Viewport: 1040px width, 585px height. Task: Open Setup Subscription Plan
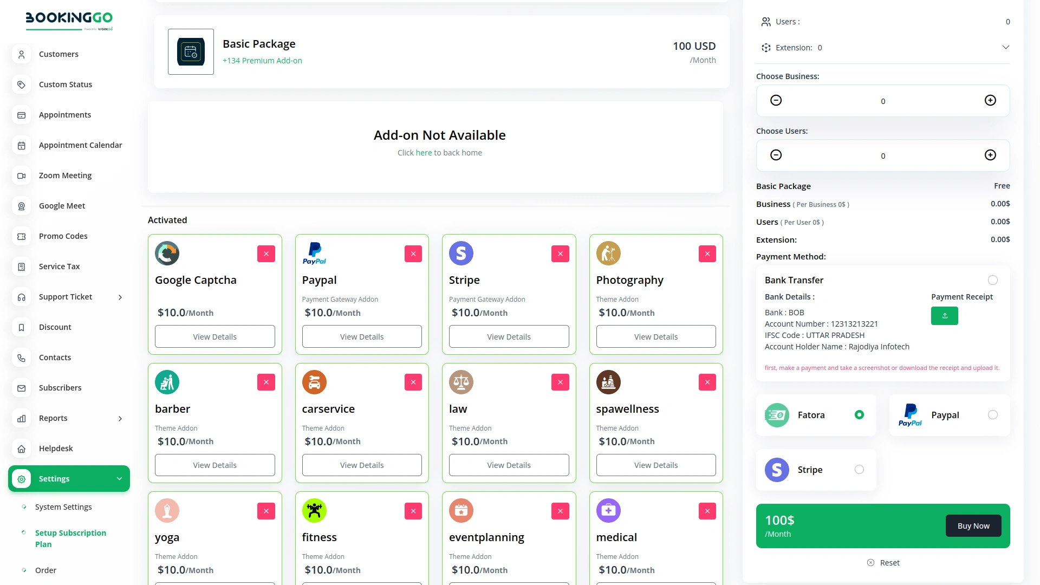(69, 538)
